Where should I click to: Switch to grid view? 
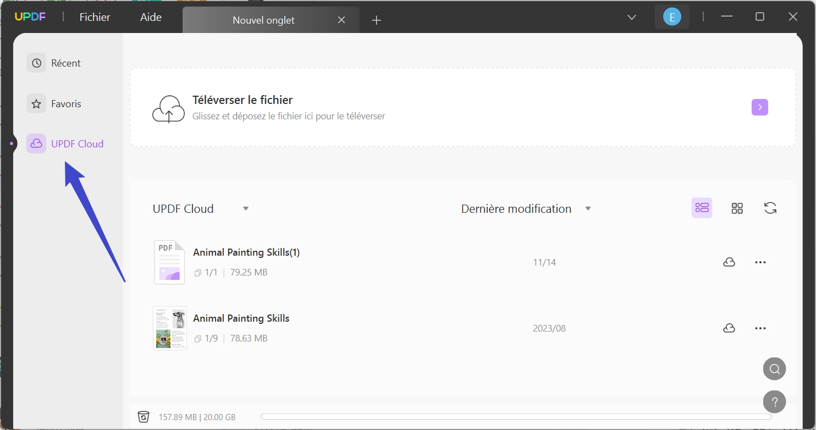[737, 208]
